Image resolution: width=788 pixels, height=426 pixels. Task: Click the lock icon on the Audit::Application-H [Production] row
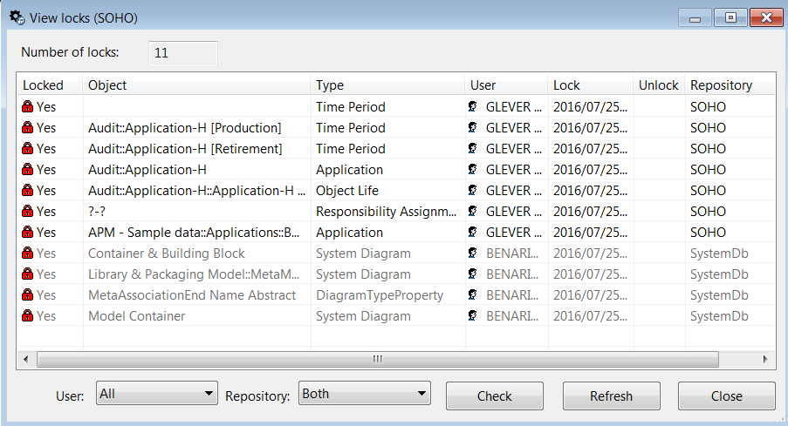point(28,128)
